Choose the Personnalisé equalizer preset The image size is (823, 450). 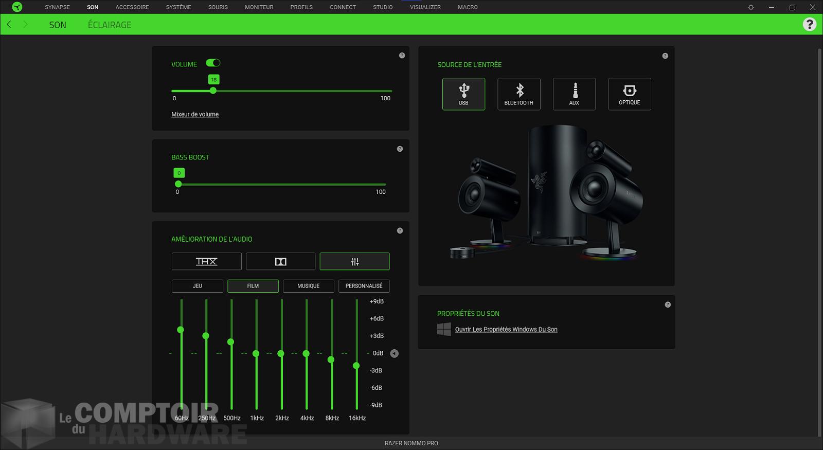(364, 286)
